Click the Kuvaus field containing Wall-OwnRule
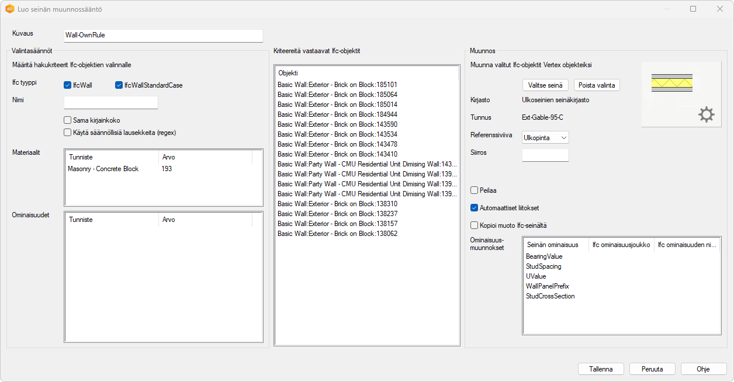The width and height of the screenshot is (734, 382). (x=163, y=35)
